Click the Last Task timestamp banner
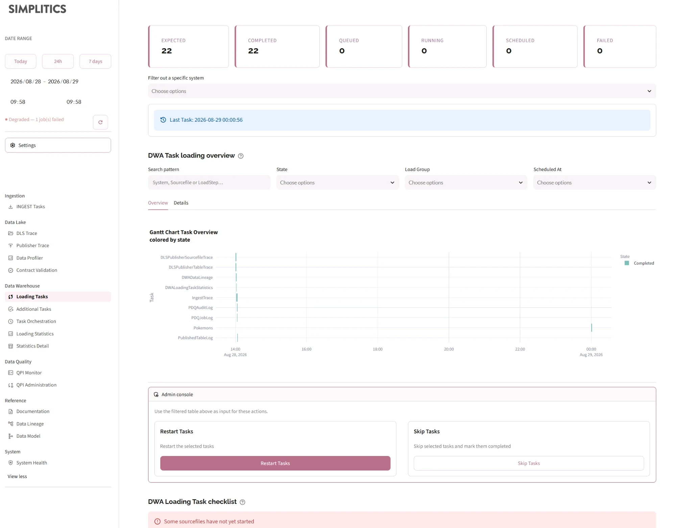 pos(402,120)
